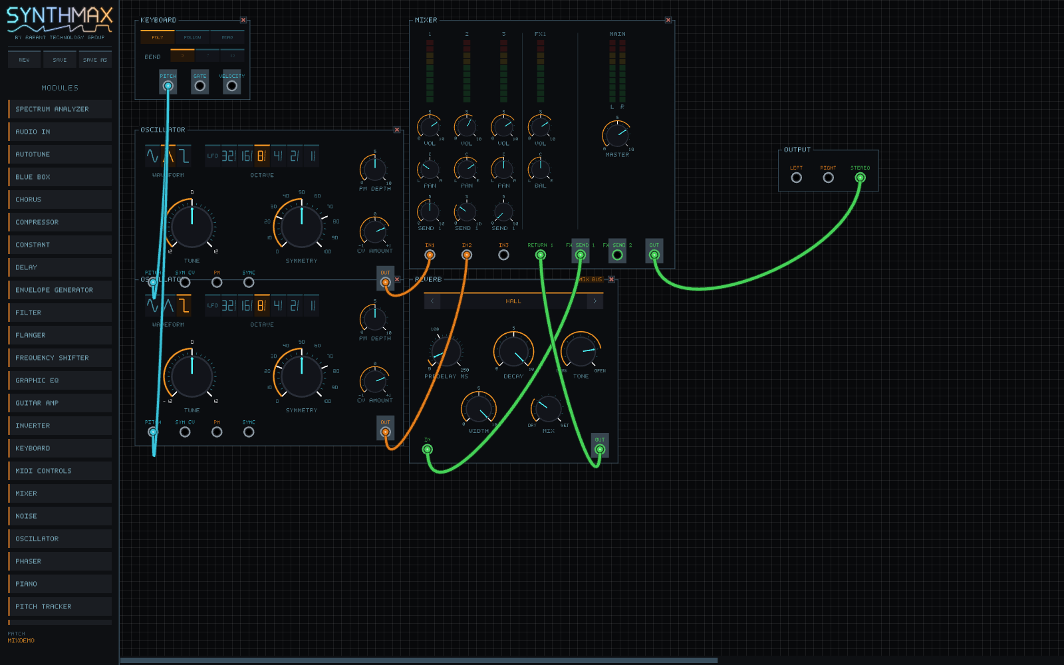Set upper oscillator octave to 4'
This screenshot has width=1064, height=665.
[x=278, y=156]
